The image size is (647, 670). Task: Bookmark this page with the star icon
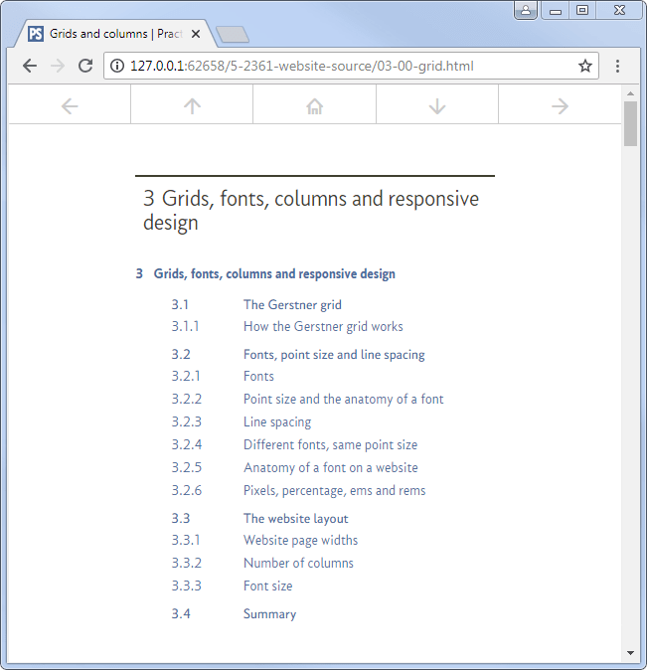585,66
